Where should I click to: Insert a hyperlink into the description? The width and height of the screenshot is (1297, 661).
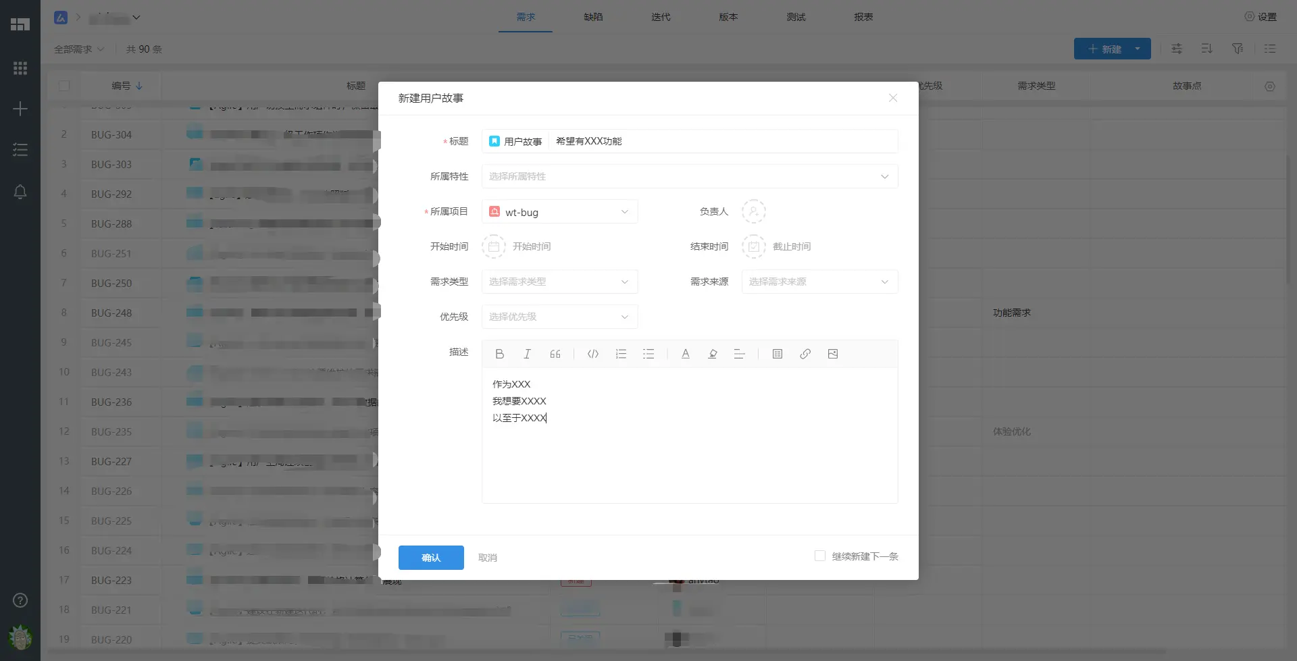click(805, 354)
